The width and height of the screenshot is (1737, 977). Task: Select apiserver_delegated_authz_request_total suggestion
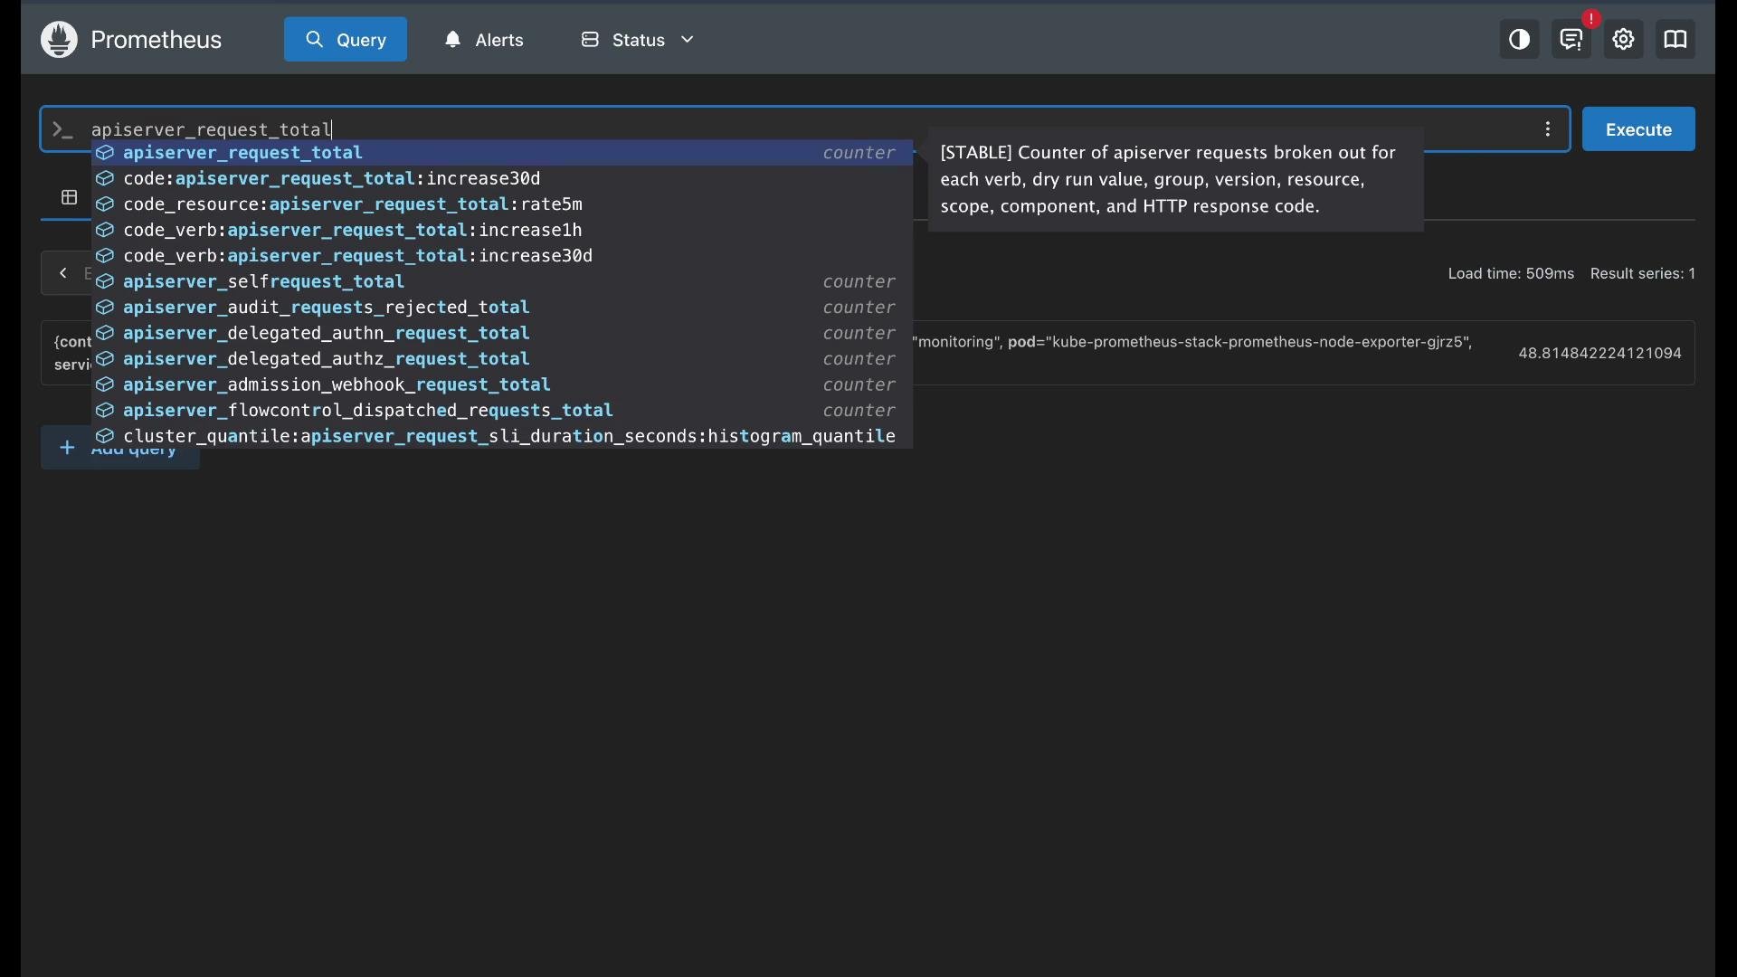click(x=502, y=359)
